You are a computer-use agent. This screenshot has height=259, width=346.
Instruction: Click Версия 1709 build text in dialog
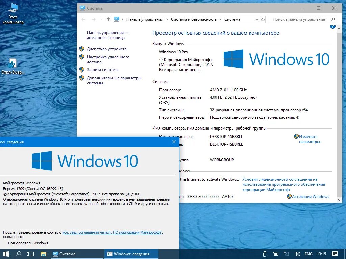coord(33,189)
